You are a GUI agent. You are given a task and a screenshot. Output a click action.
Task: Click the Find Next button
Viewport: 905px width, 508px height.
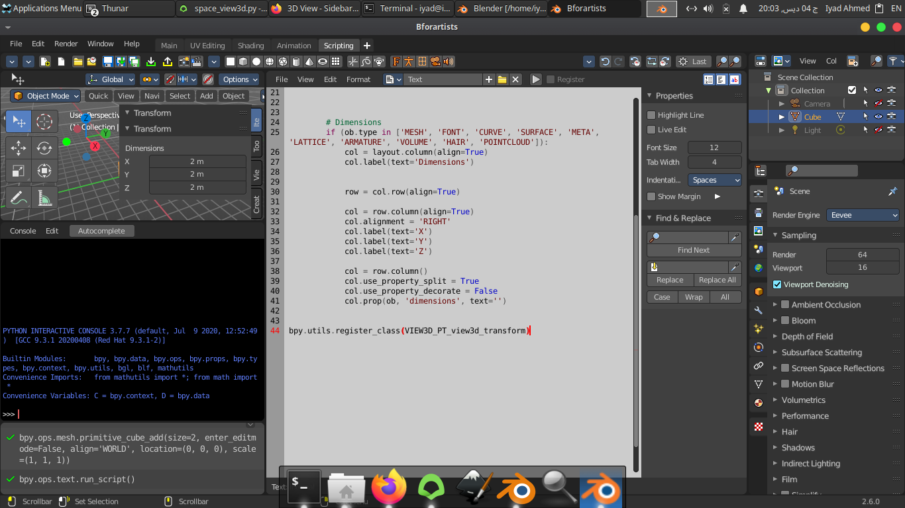pos(694,250)
